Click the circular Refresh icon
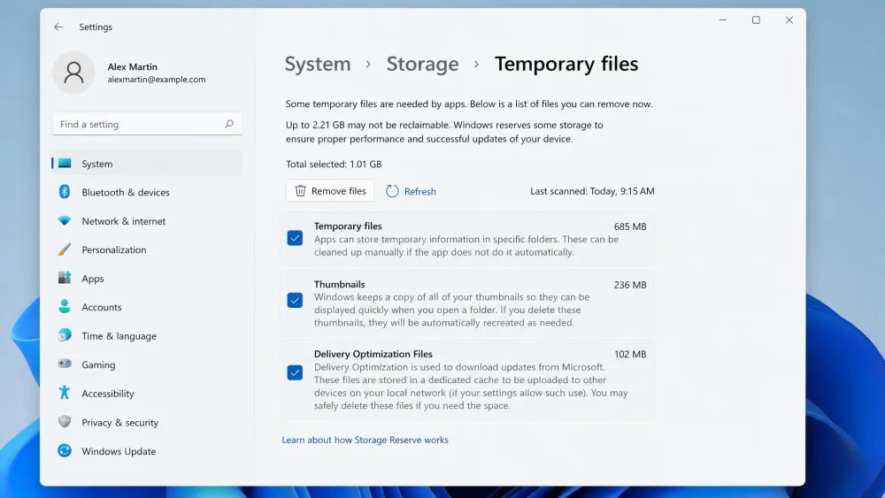Screen dimensions: 885x498 392,191
